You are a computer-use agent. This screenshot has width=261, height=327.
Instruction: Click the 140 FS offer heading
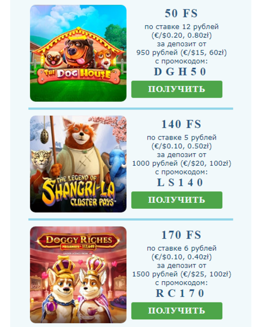pyautogui.click(x=181, y=124)
